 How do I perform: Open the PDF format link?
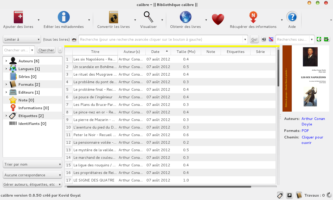pos(305,131)
